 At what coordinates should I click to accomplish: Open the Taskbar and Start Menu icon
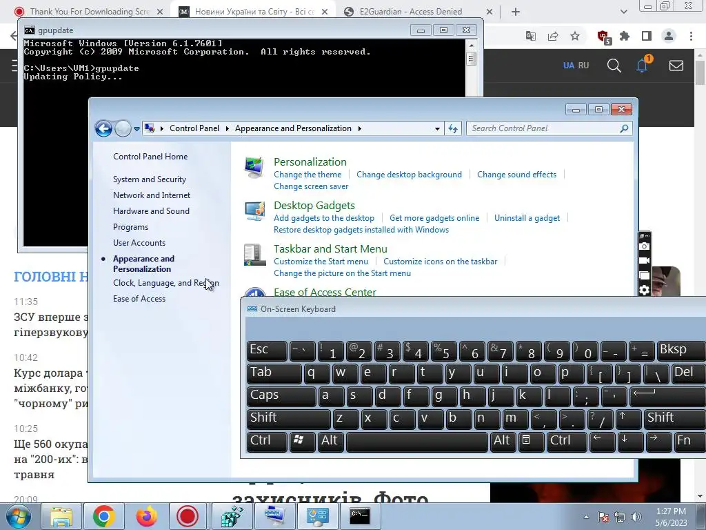point(254,255)
